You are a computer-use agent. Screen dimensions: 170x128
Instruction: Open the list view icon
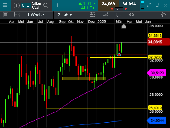tap(6, 15)
